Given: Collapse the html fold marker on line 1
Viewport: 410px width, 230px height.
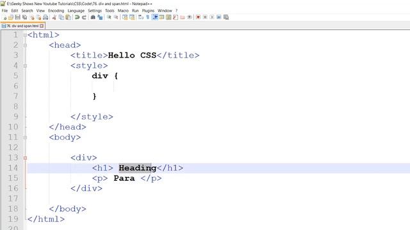Looking at the screenshot, I should tap(25, 35).
